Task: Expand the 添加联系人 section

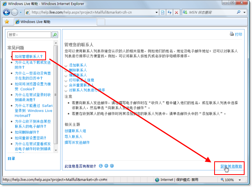Action: coord(78,65)
